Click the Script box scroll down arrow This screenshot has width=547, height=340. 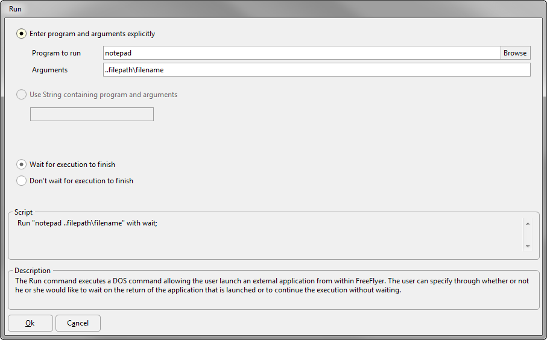click(528, 246)
